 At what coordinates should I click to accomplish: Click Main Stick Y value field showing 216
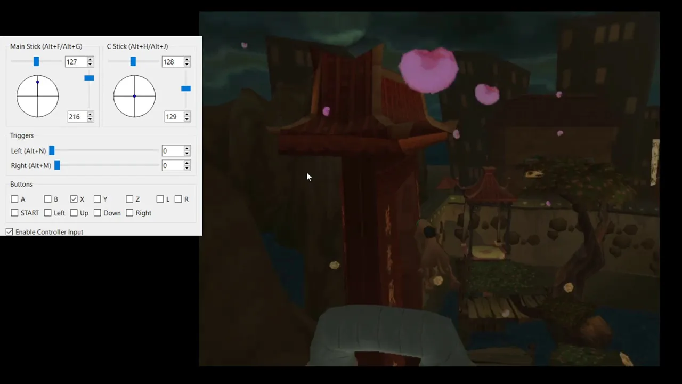tap(77, 117)
